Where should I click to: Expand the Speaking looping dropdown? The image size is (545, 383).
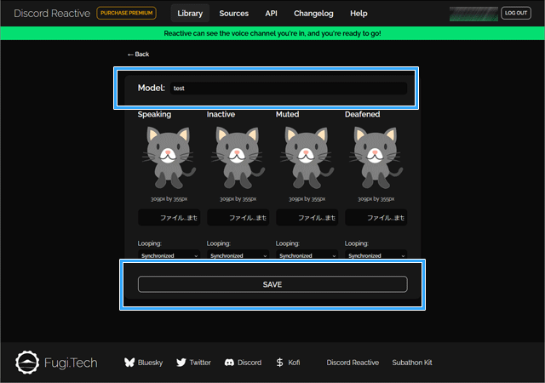(x=169, y=255)
